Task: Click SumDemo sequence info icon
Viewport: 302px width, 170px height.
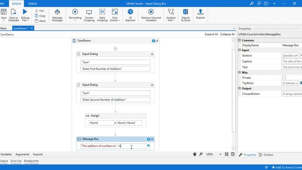Action: click(153, 41)
